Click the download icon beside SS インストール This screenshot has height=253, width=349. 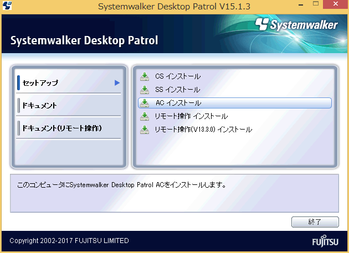pyautogui.click(x=145, y=90)
